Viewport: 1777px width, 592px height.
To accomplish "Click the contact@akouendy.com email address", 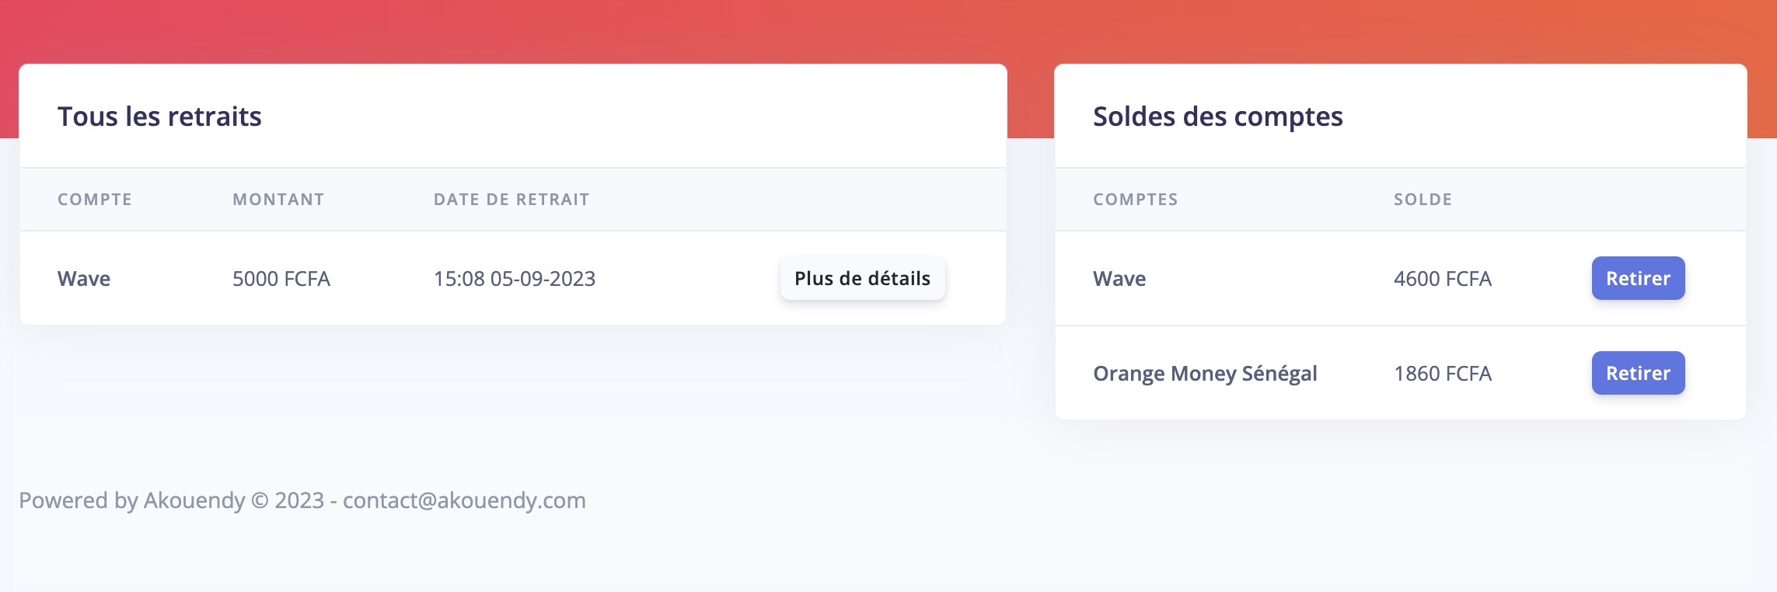I will (x=464, y=500).
